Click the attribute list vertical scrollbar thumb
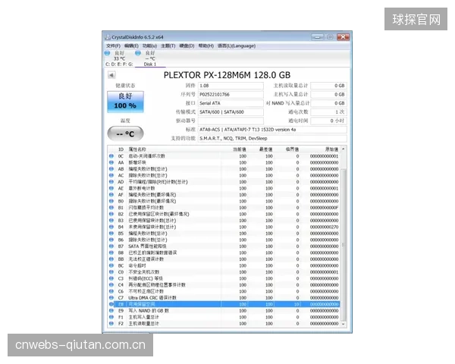Viewport: 455px width, 364px height. (x=344, y=244)
